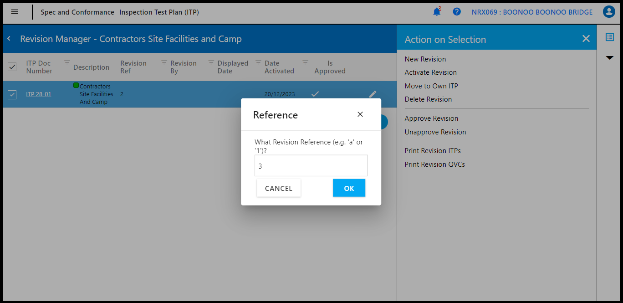Select Unapprove Revision action

[435, 132]
